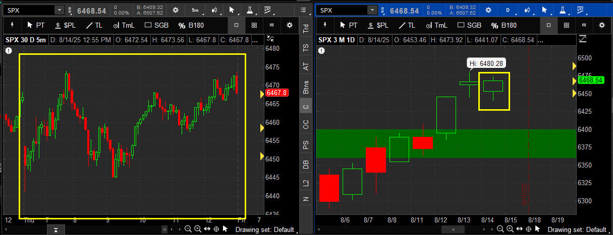Open the D timeframe dropdown on right chart

pos(508,10)
